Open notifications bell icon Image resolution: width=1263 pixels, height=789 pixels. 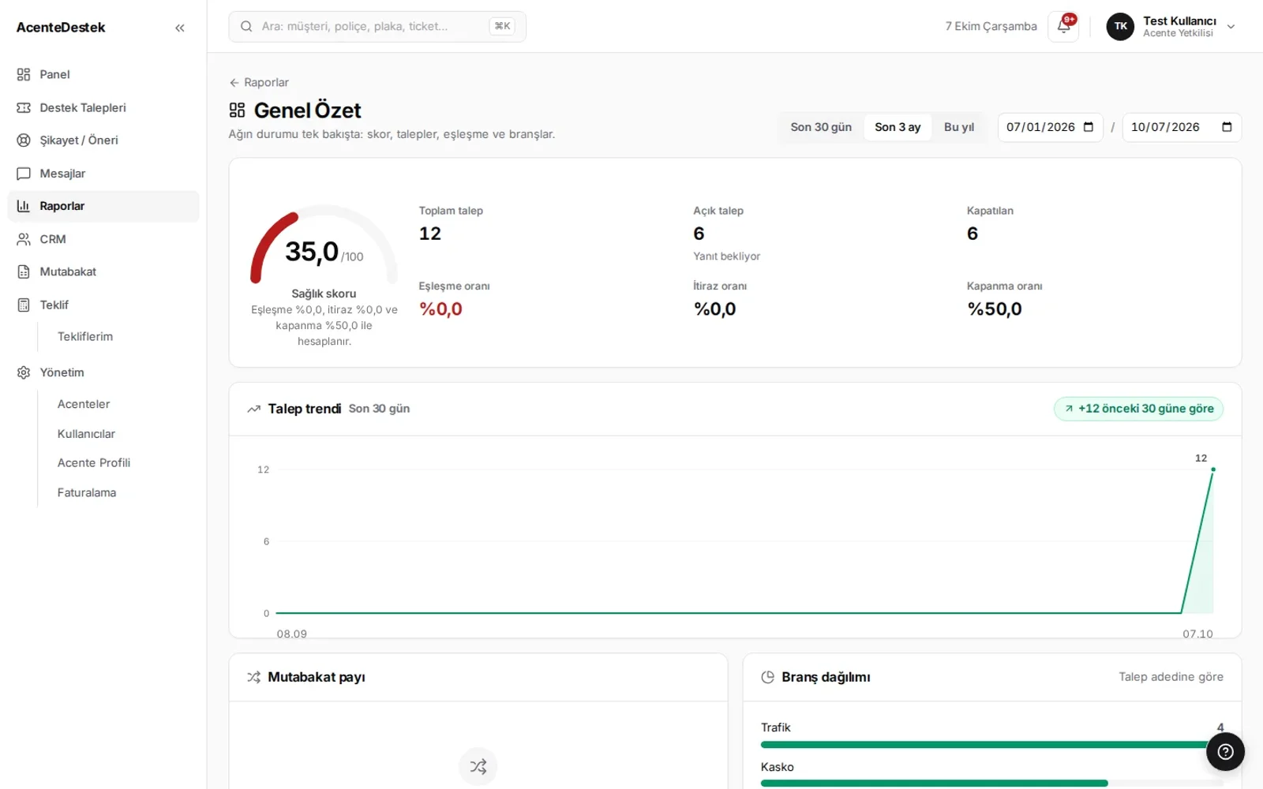coord(1063,26)
